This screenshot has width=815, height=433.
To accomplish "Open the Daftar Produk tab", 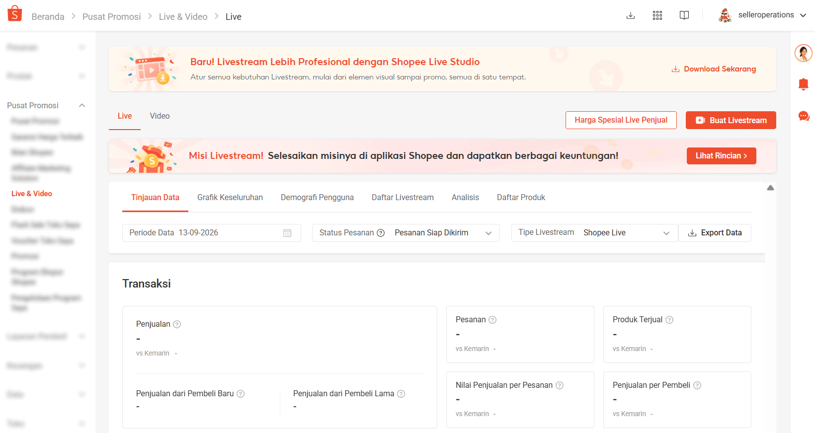I will click(x=521, y=197).
